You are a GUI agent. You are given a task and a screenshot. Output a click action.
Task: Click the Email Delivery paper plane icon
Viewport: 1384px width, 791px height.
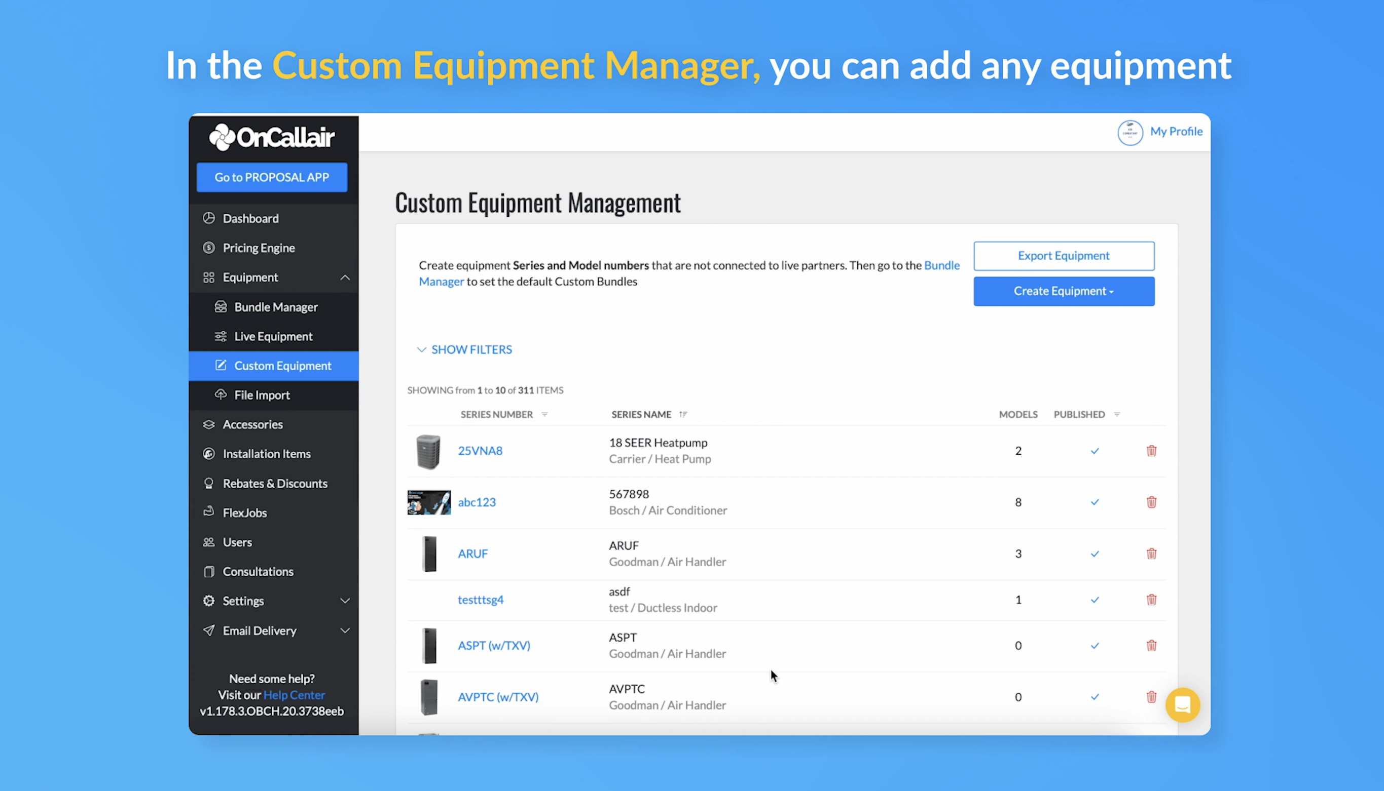209,630
